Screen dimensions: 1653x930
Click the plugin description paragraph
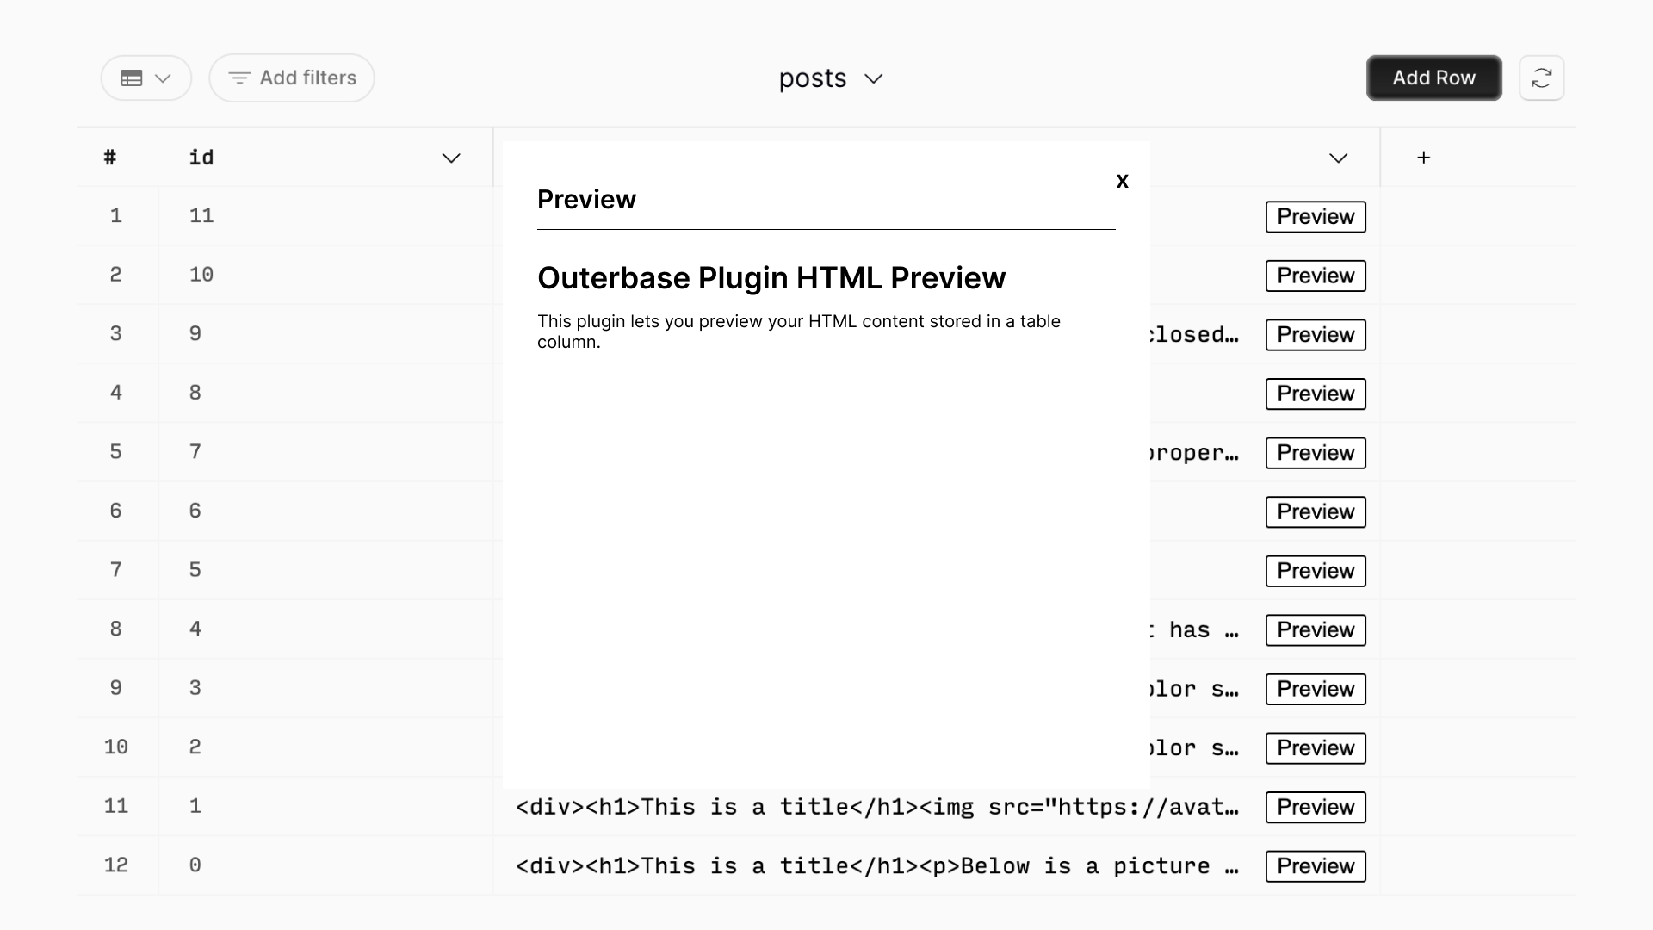(x=799, y=332)
